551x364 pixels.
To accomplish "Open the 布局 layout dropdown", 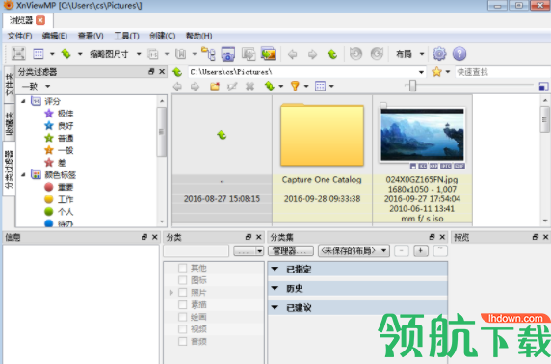I will click(x=422, y=54).
